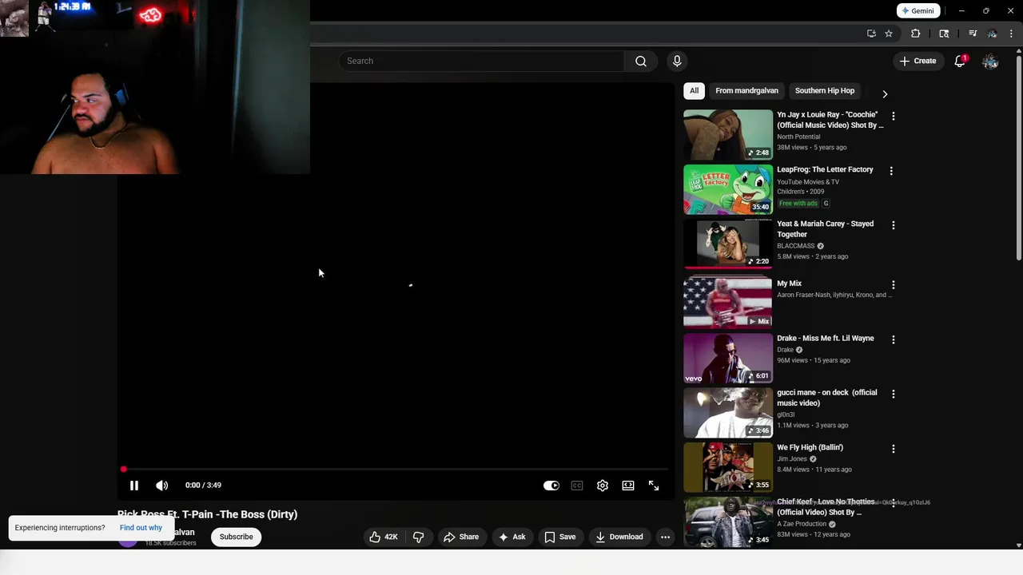This screenshot has height=575, width=1023.
Task: Open Yeat & Mariah Carey thumbnail
Action: point(728,244)
